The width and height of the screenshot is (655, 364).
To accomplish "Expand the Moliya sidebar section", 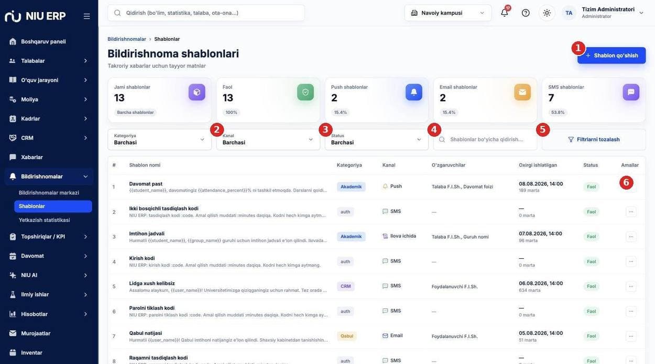I will (49, 99).
